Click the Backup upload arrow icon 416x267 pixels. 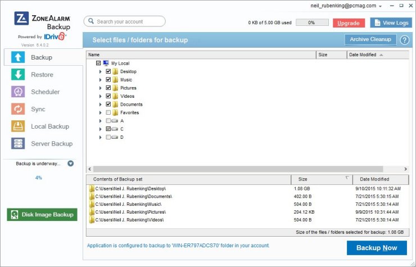pyautogui.click(x=18, y=57)
